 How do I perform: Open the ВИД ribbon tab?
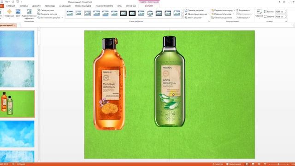(119, 6)
